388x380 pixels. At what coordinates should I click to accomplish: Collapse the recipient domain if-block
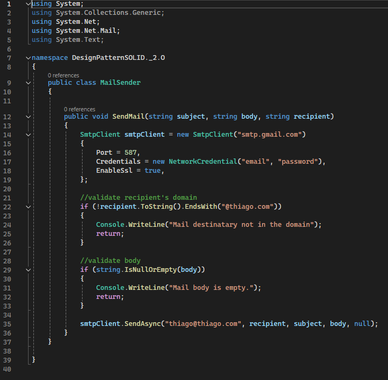coord(28,207)
